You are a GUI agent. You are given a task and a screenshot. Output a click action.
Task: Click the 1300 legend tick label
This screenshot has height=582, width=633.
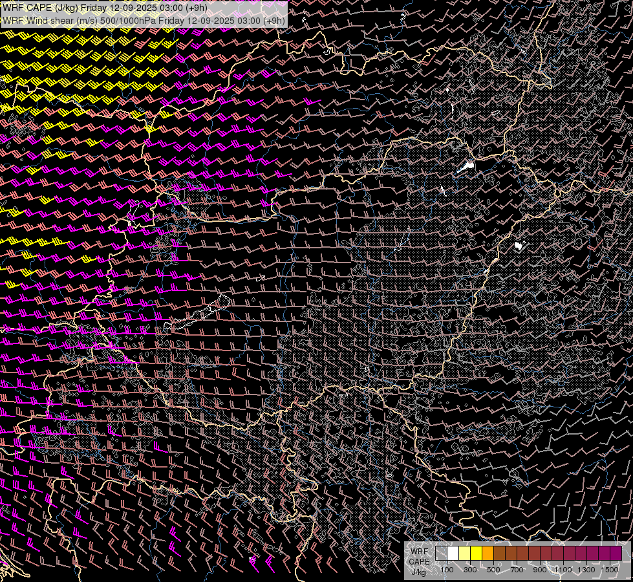pos(586,570)
